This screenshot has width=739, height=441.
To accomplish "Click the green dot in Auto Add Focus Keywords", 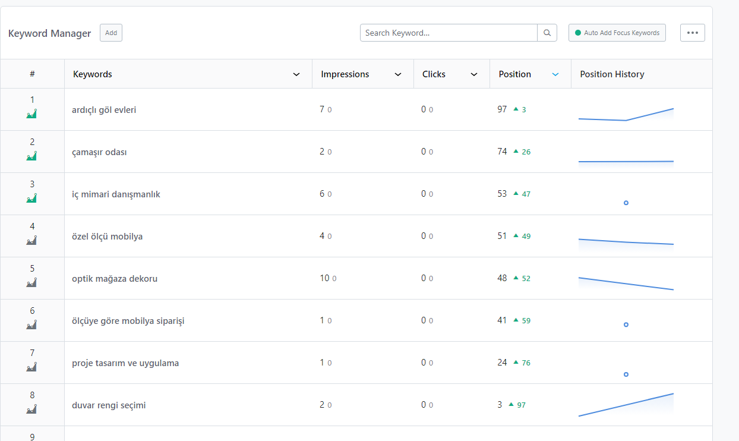I will [x=578, y=33].
